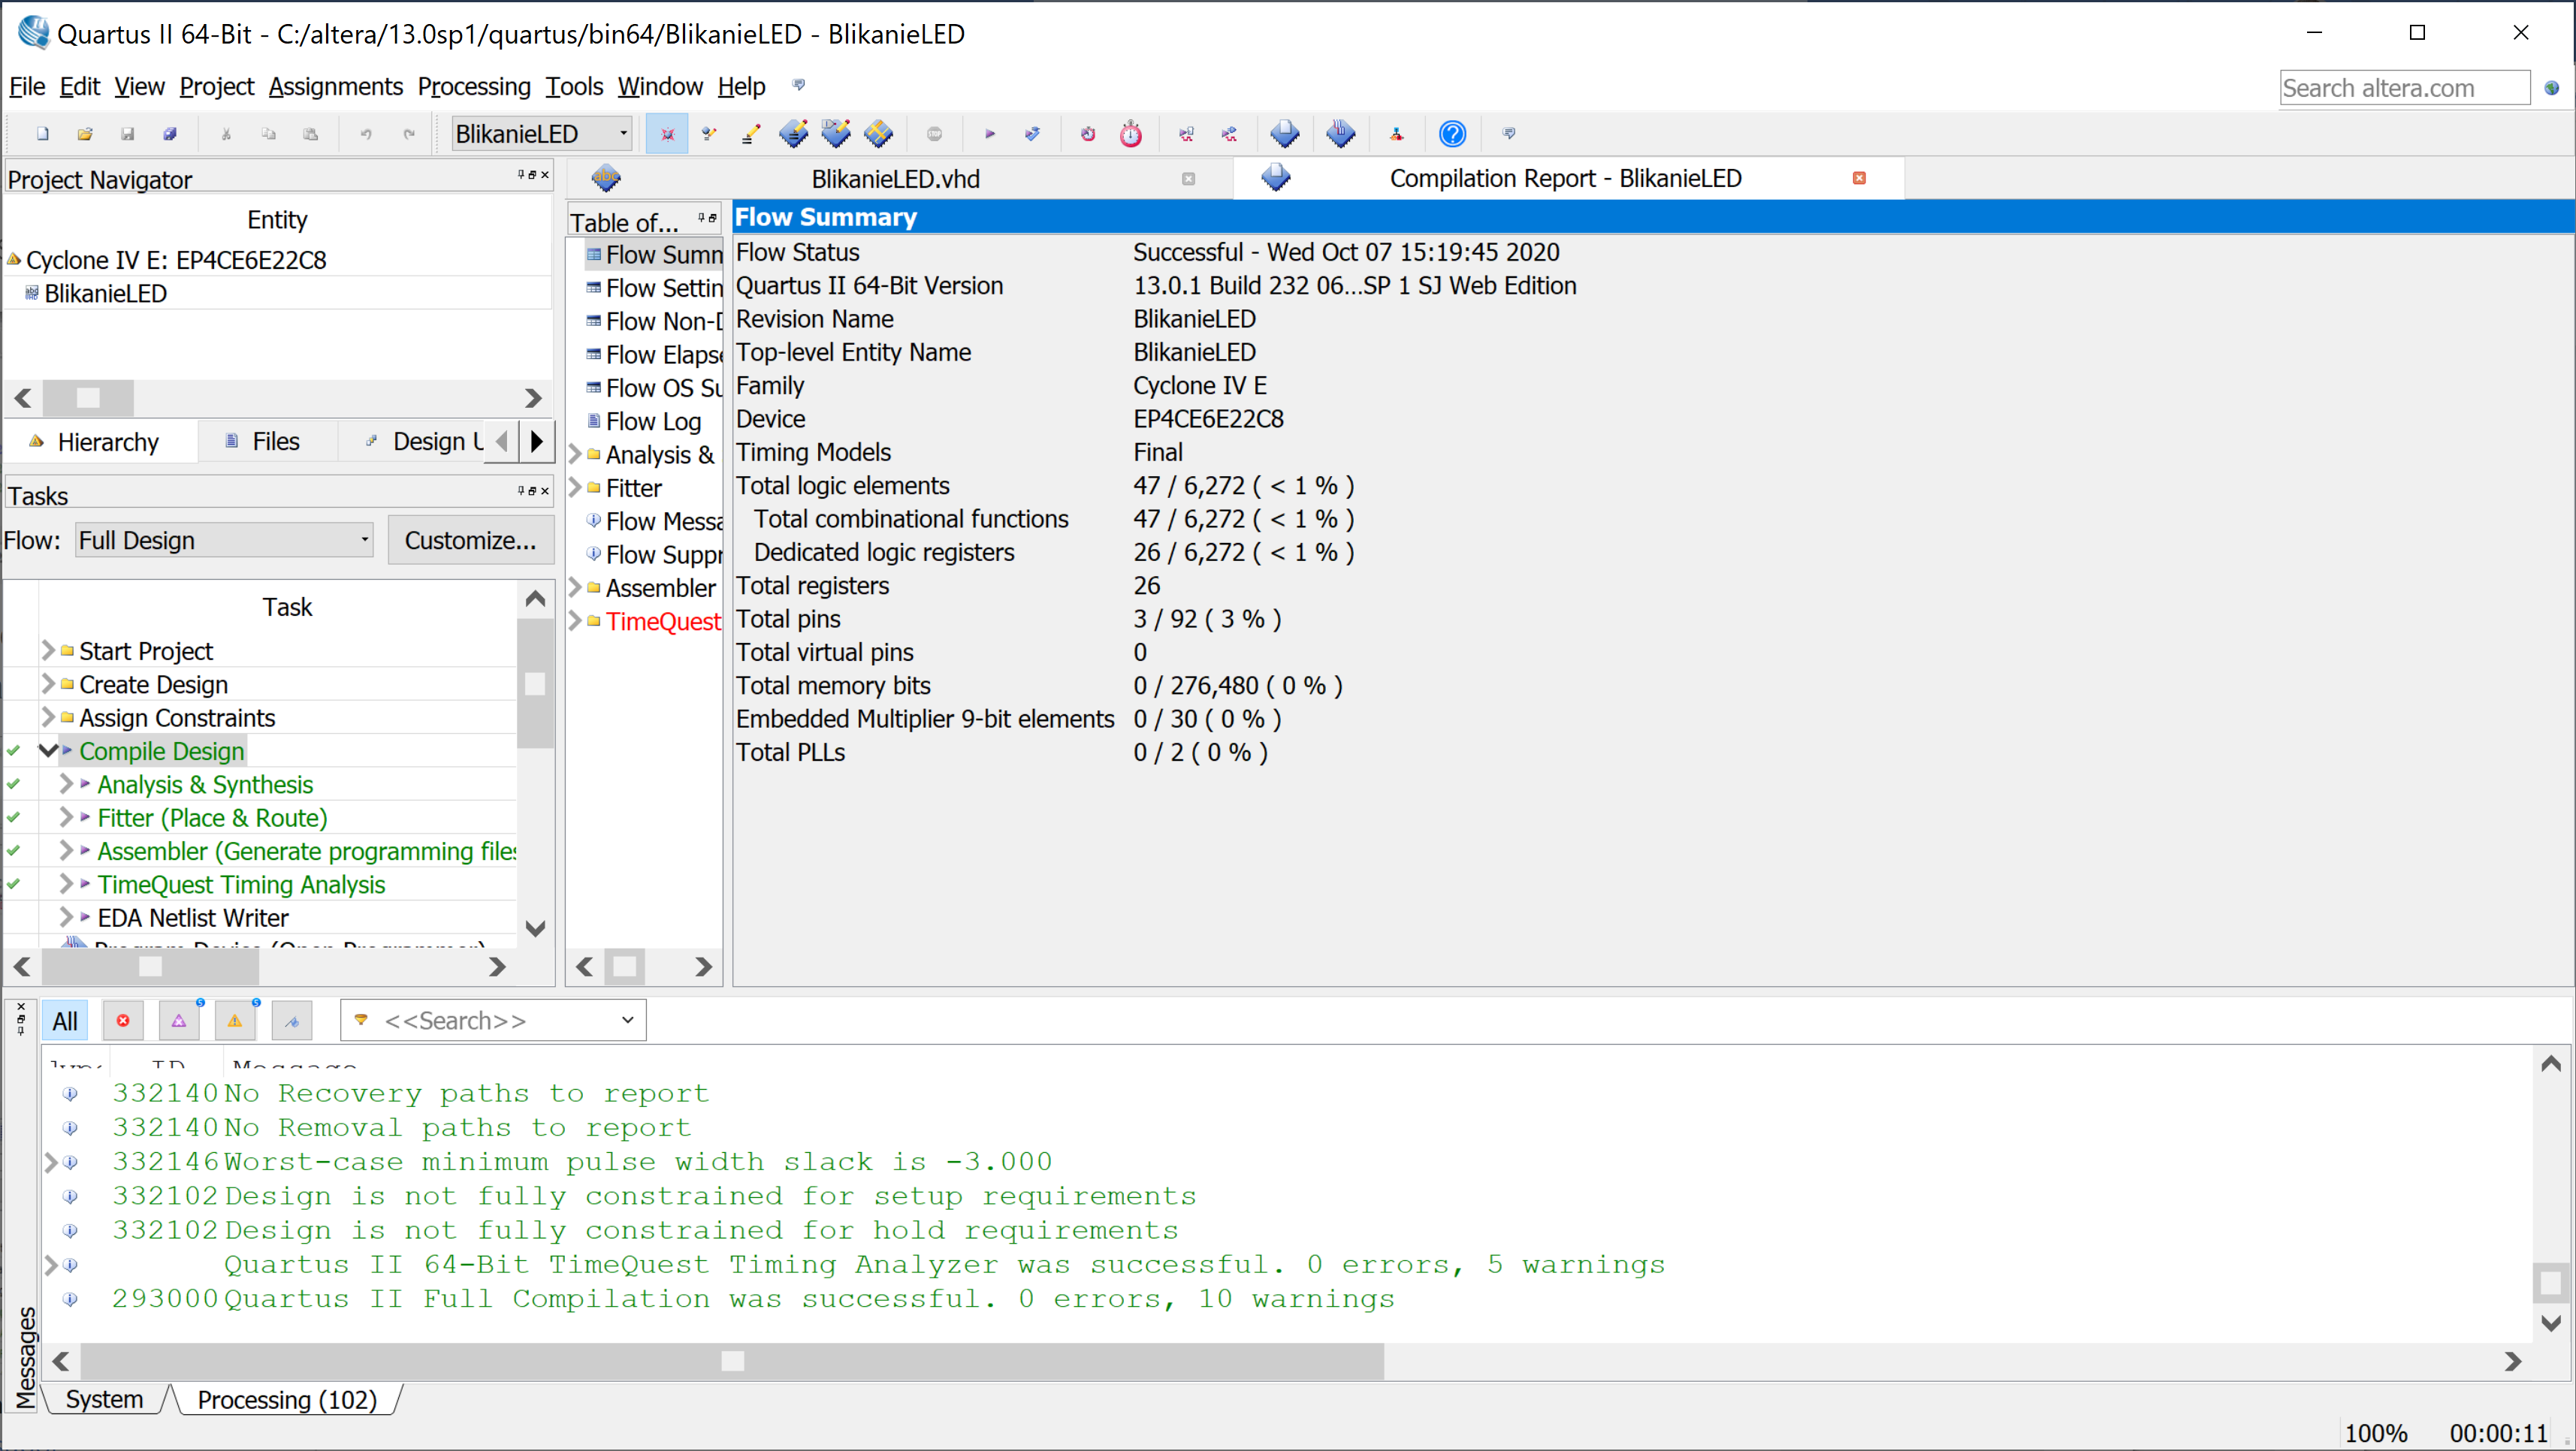Show only error messages filter icon
Viewport: 2576px width, 1451px height.
coord(123,1021)
